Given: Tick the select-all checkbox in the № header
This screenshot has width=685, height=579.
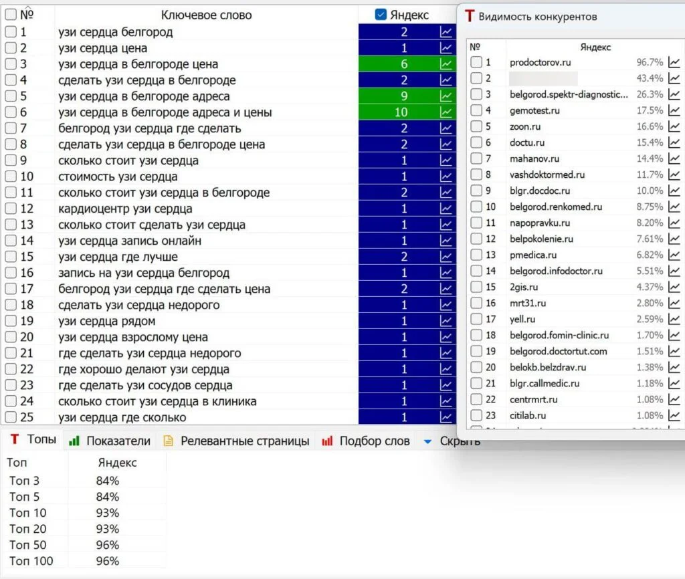Looking at the screenshot, I should click(11, 15).
